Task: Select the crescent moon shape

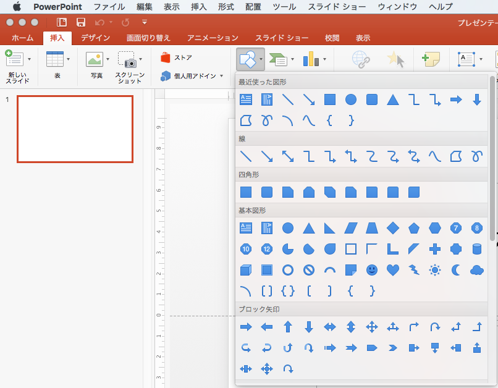Action: point(456,270)
